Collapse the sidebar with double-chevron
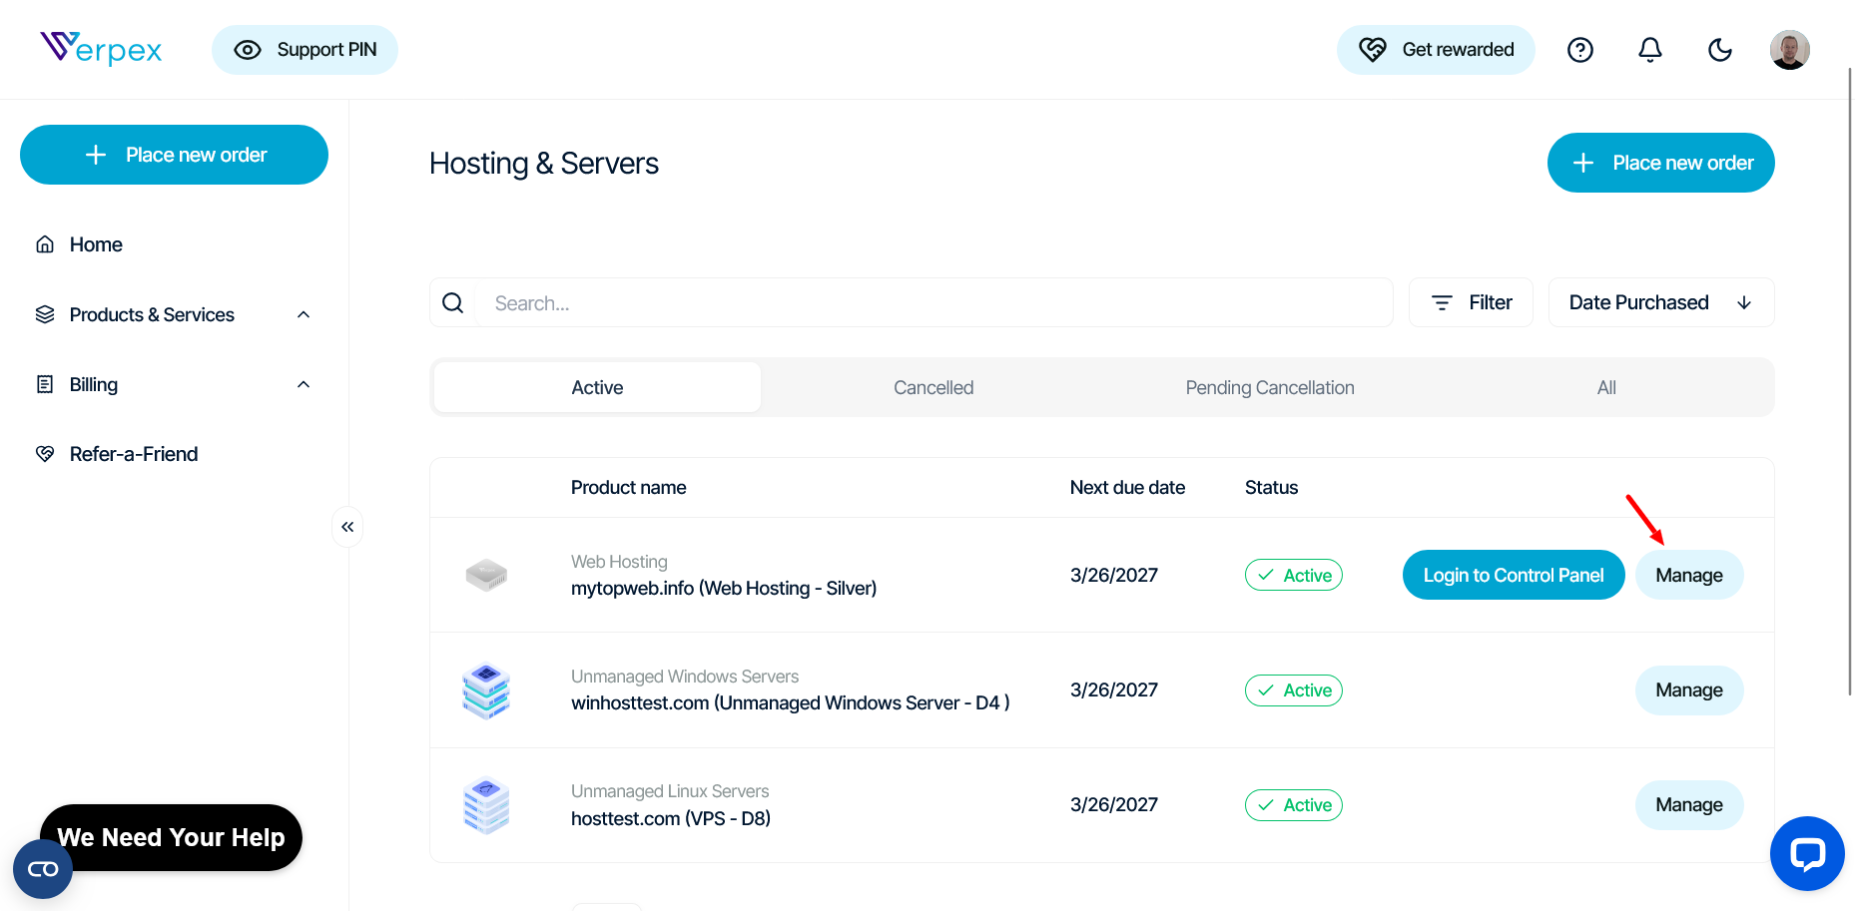The width and height of the screenshot is (1855, 911). [347, 527]
